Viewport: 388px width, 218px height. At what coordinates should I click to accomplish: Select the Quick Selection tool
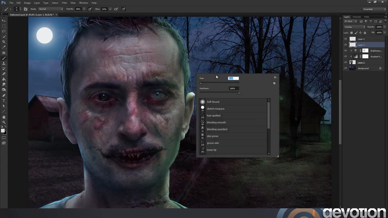(x=4, y=37)
